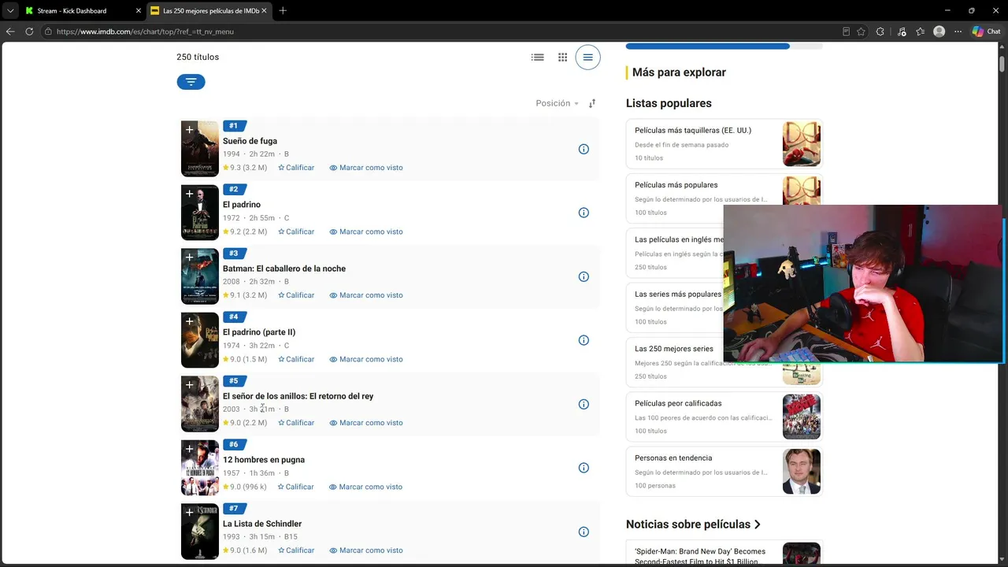
Task: Open 12 hombres en pugna title
Action: (264, 460)
